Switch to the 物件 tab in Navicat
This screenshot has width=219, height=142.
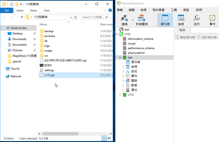(182, 30)
